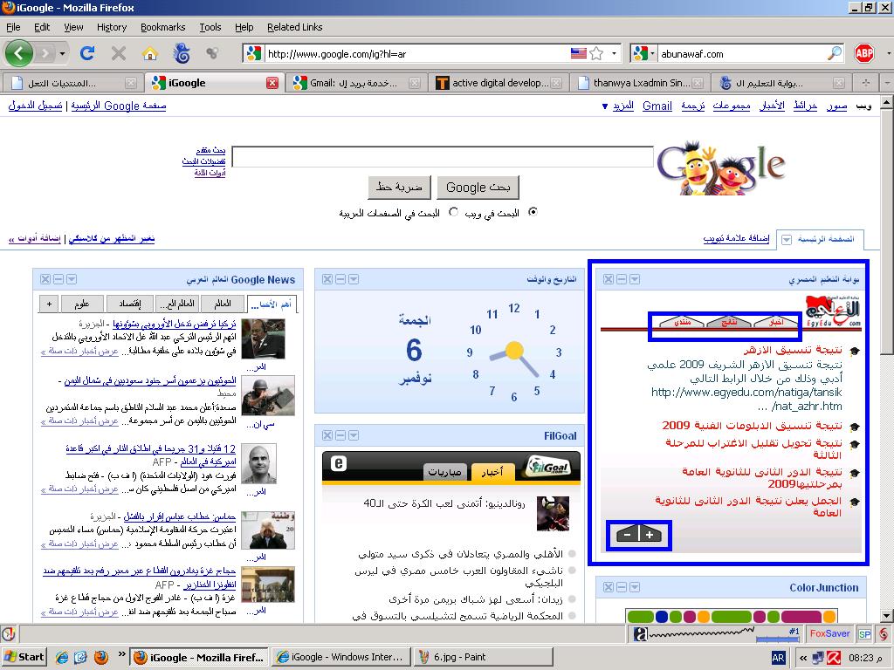894x670 pixels.
Task: Click the US flag icon in the address bar
Action: (579, 53)
